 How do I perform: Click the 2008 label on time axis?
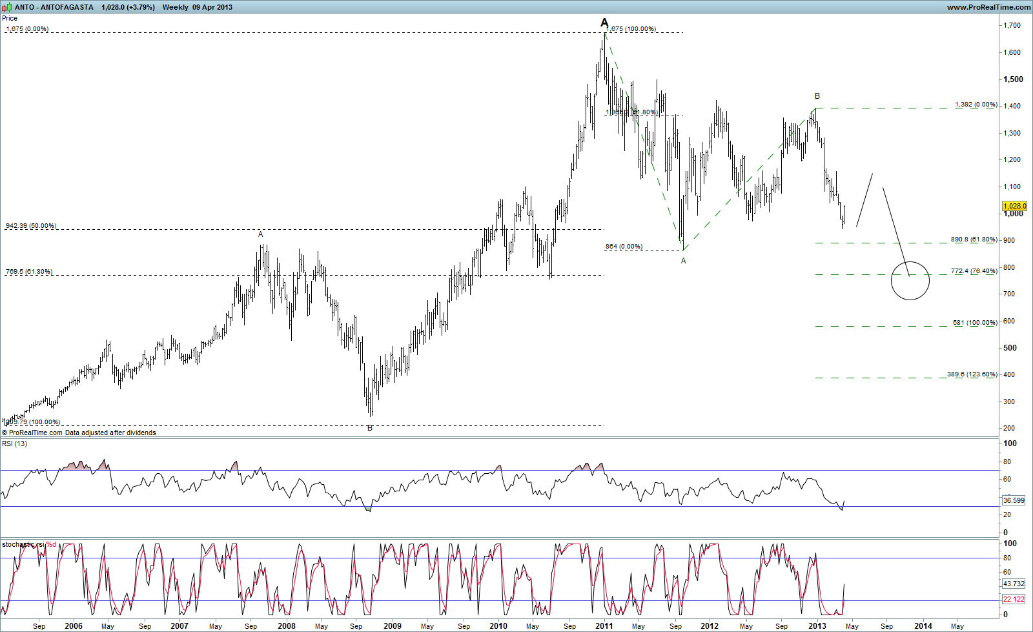pos(286,626)
